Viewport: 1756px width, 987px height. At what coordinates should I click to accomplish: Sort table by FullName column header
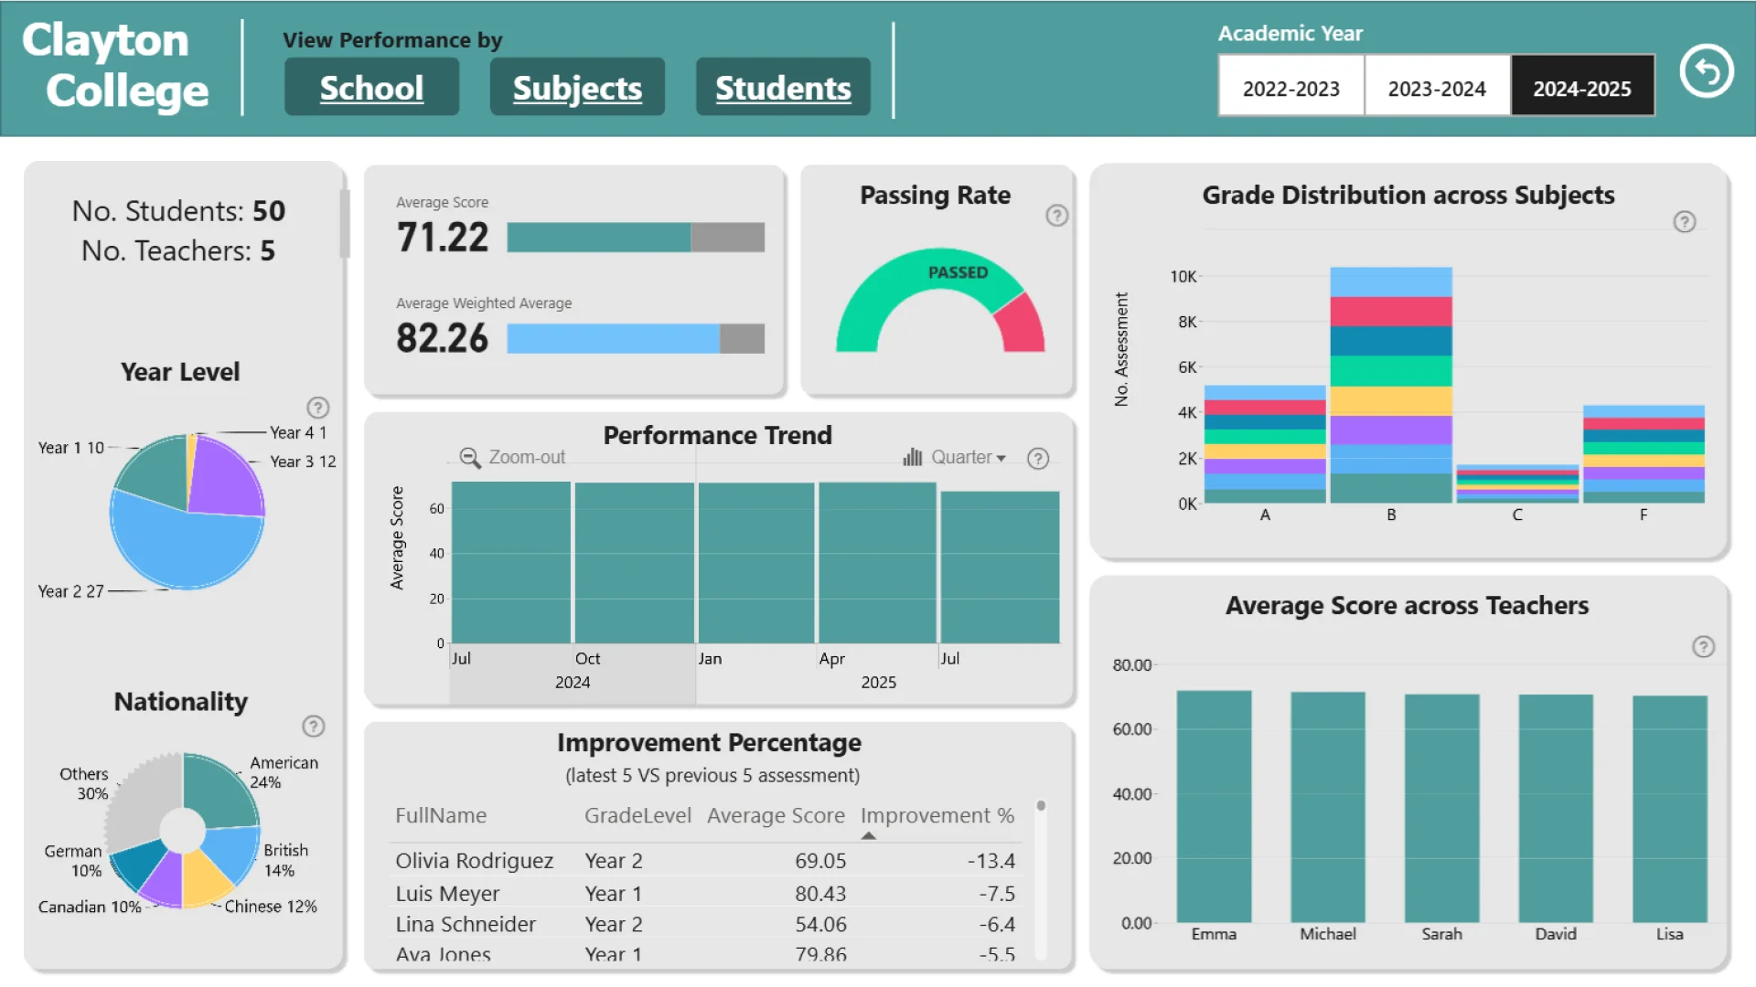click(440, 815)
